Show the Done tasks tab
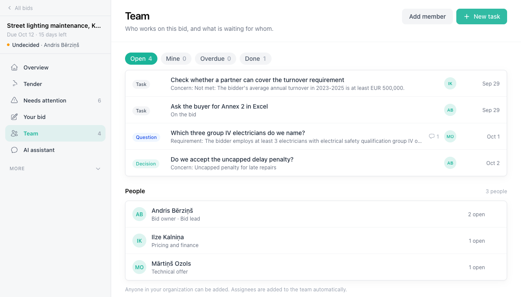Screen dimensions: 521x297 point(255,59)
